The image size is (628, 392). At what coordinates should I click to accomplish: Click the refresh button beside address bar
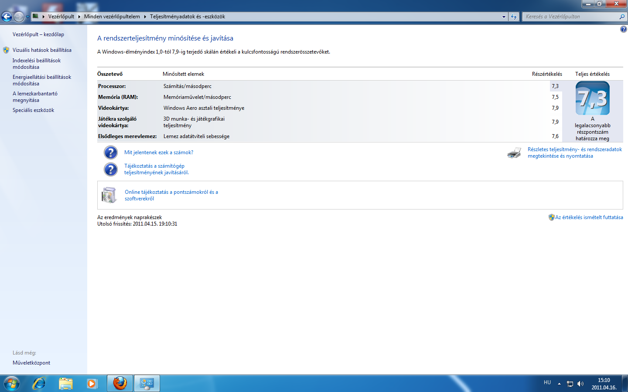pos(514,17)
